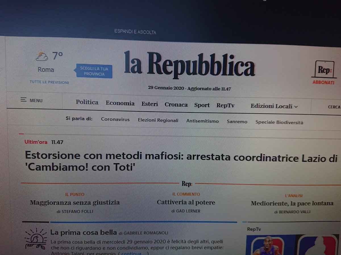The image size is (341, 255).
Task: Open the Speciale Biodiversità topic
Action: pos(279,122)
